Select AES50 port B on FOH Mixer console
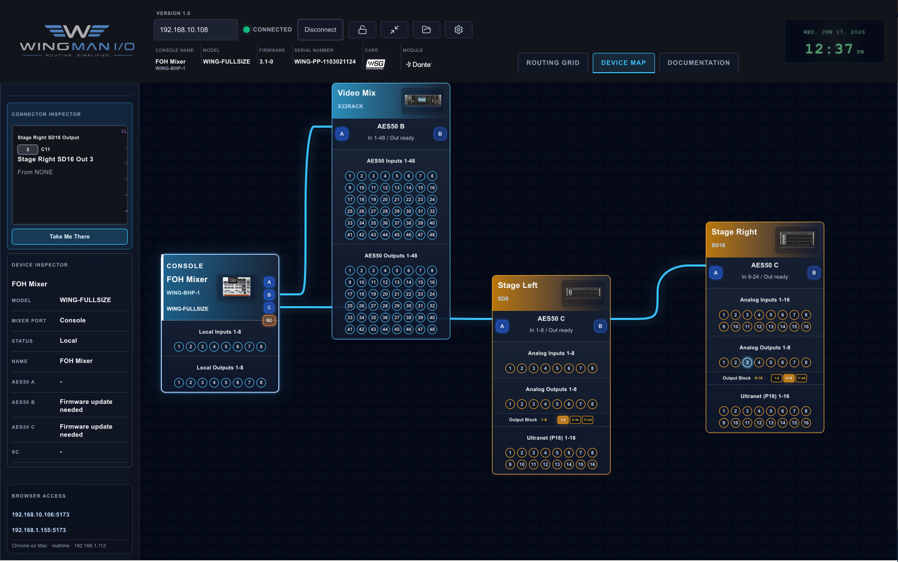The image size is (898, 562). (x=269, y=295)
